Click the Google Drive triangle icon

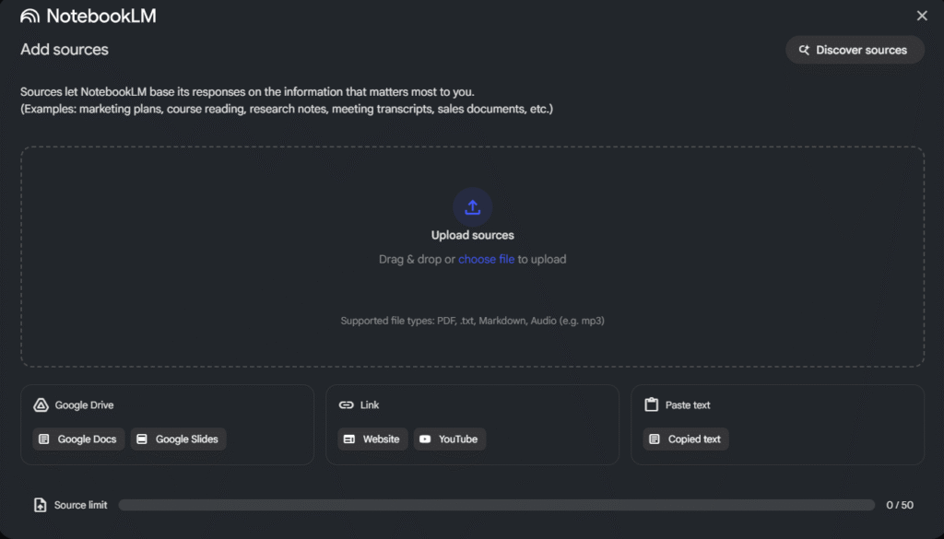[x=41, y=405]
